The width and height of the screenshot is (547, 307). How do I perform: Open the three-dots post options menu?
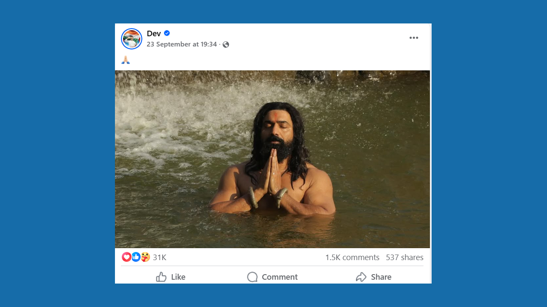pos(414,38)
